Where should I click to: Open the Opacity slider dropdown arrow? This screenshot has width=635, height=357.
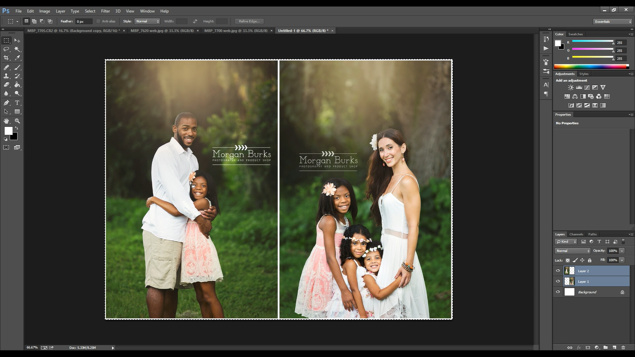[x=622, y=251]
